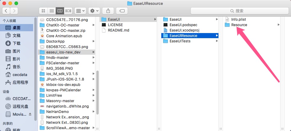The height and width of the screenshot is (131, 291).
Task: Switch to Cover Flow view
Action: pyautogui.click(x=68, y=11)
